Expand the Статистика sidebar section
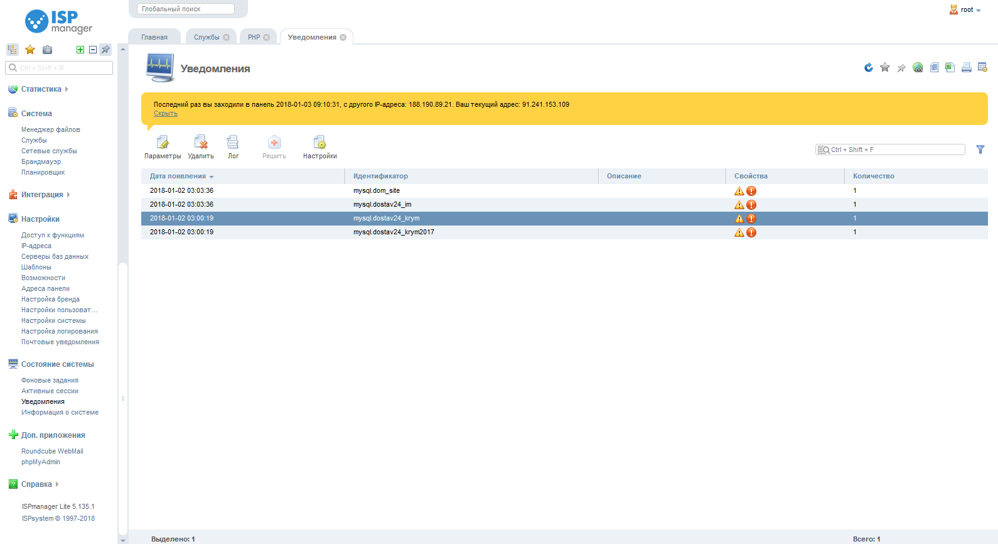 click(41, 89)
